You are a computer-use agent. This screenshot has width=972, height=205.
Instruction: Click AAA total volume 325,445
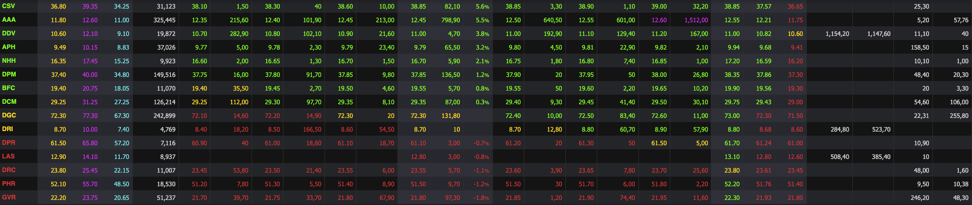point(164,20)
